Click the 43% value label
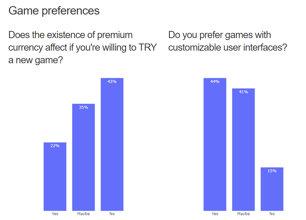 [x=112, y=82]
